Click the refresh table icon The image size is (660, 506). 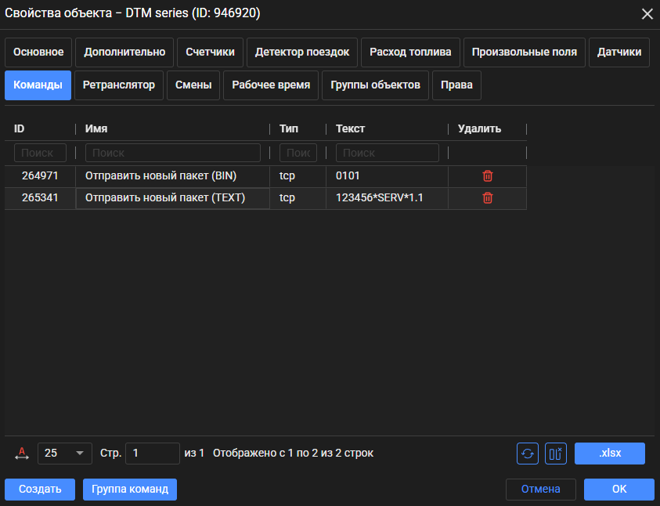[x=528, y=454]
